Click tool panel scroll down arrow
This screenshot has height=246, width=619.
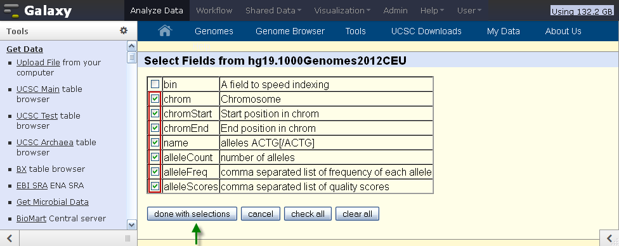tap(132, 224)
